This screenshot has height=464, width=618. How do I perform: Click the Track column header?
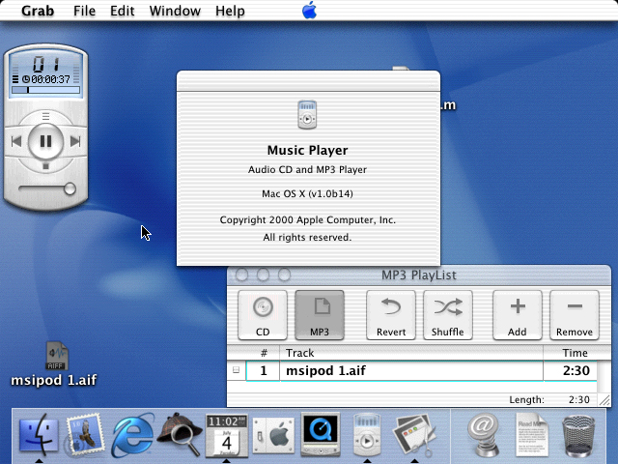point(411,353)
